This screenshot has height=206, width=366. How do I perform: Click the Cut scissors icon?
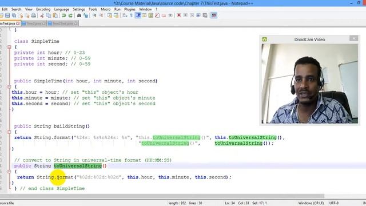pos(42,15)
